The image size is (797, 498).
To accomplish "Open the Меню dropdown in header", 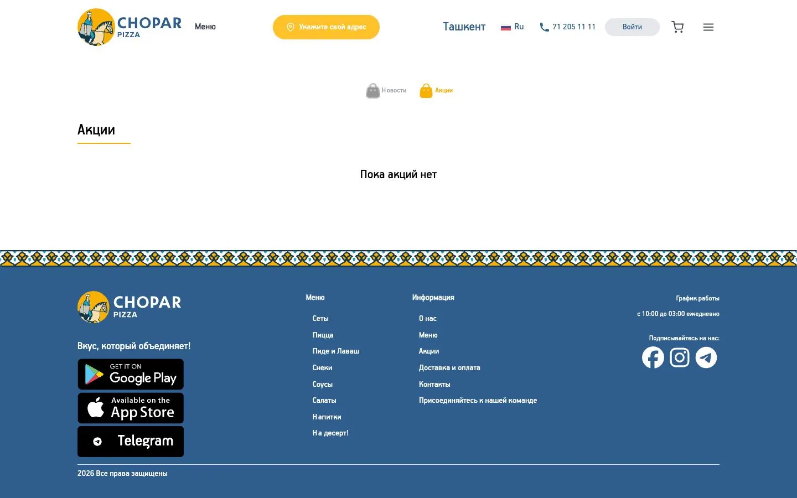I will pyautogui.click(x=205, y=27).
